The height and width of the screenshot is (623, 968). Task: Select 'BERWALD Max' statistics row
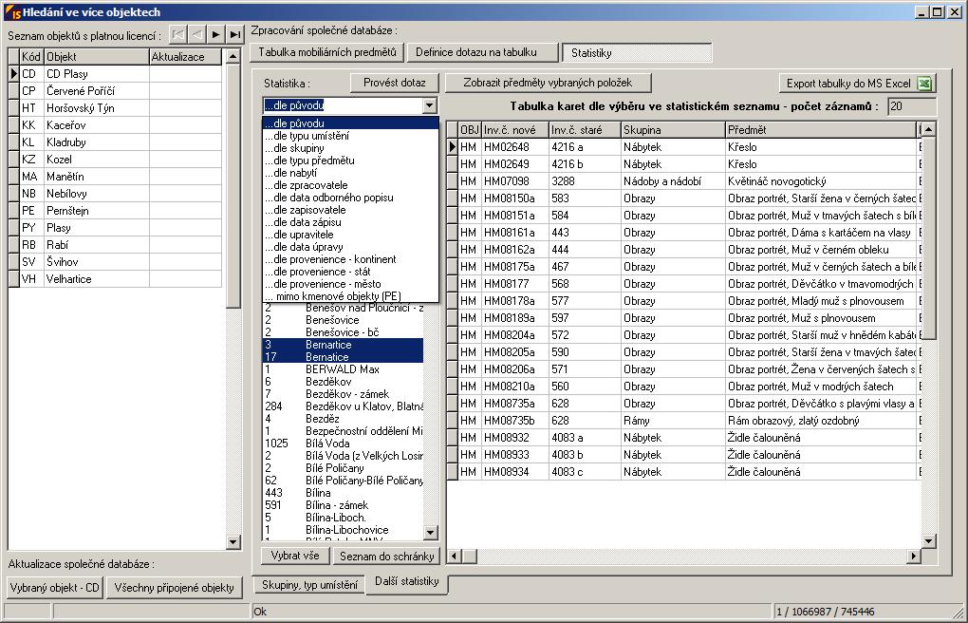(343, 369)
